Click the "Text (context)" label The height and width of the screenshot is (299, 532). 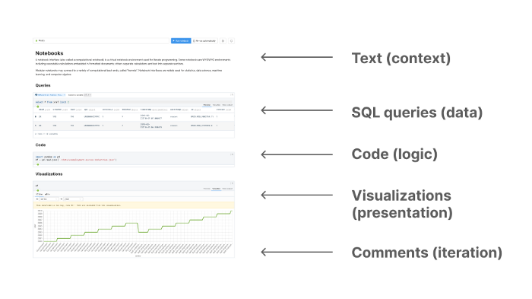point(401,58)
